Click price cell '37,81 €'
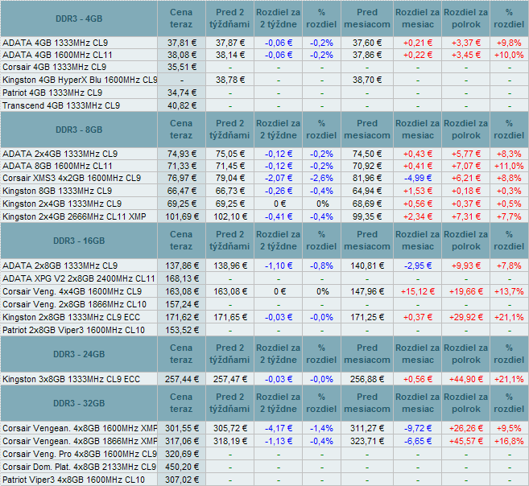The width and height of the screenshot is (529, 486). click(x=182, y=43)
